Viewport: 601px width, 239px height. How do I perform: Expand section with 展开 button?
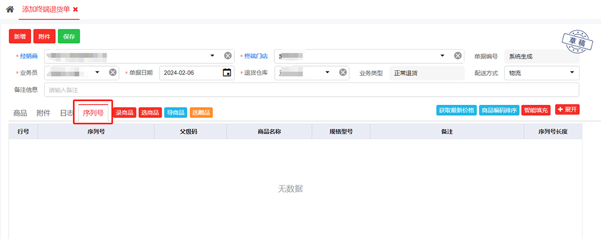tap(567, 110)
